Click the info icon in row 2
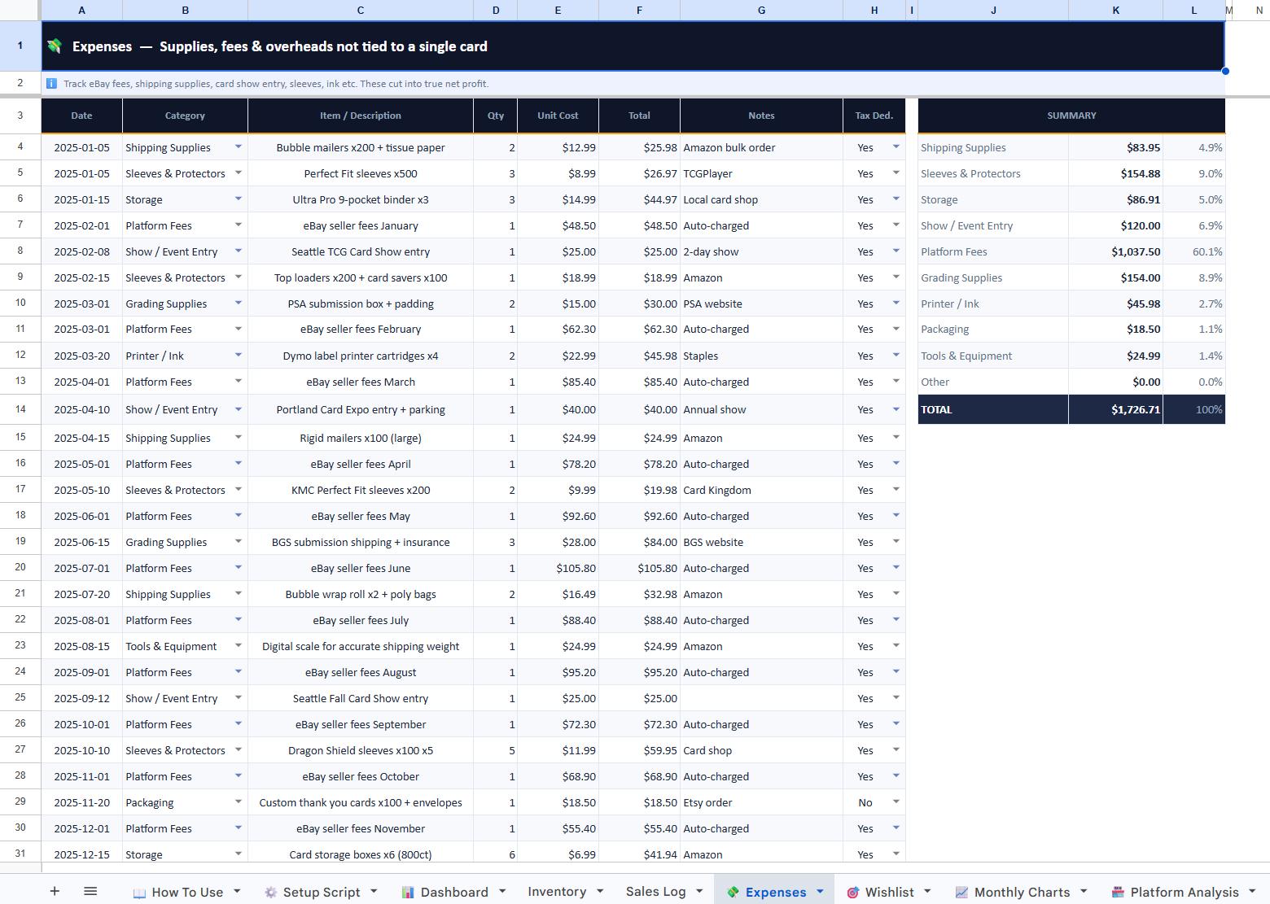1270x904 pixels. coord(52,83)
